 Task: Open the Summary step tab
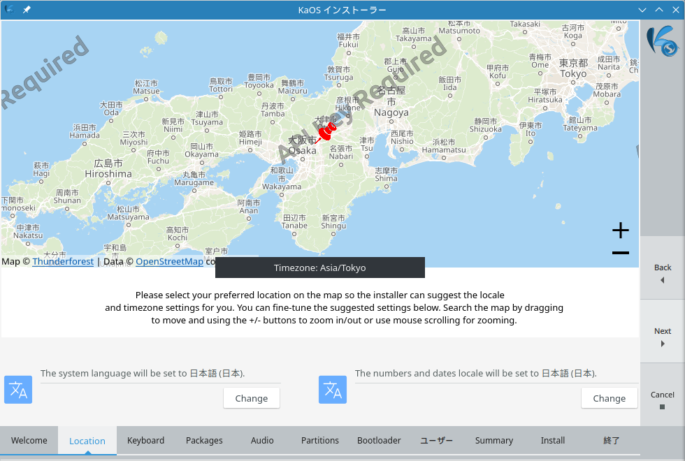[x=494, y=441]
